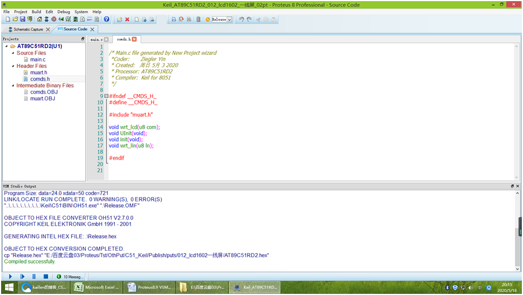Open the Design Explorer icon
Image resolution: width=523 pixels, height=295 pixels.
coord(76,20)
